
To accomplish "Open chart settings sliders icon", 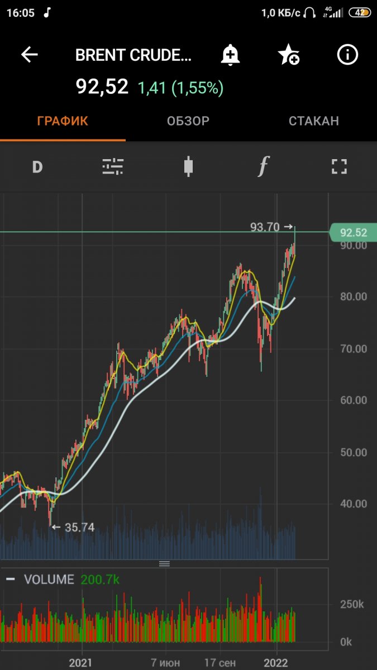I will point(113,166).
